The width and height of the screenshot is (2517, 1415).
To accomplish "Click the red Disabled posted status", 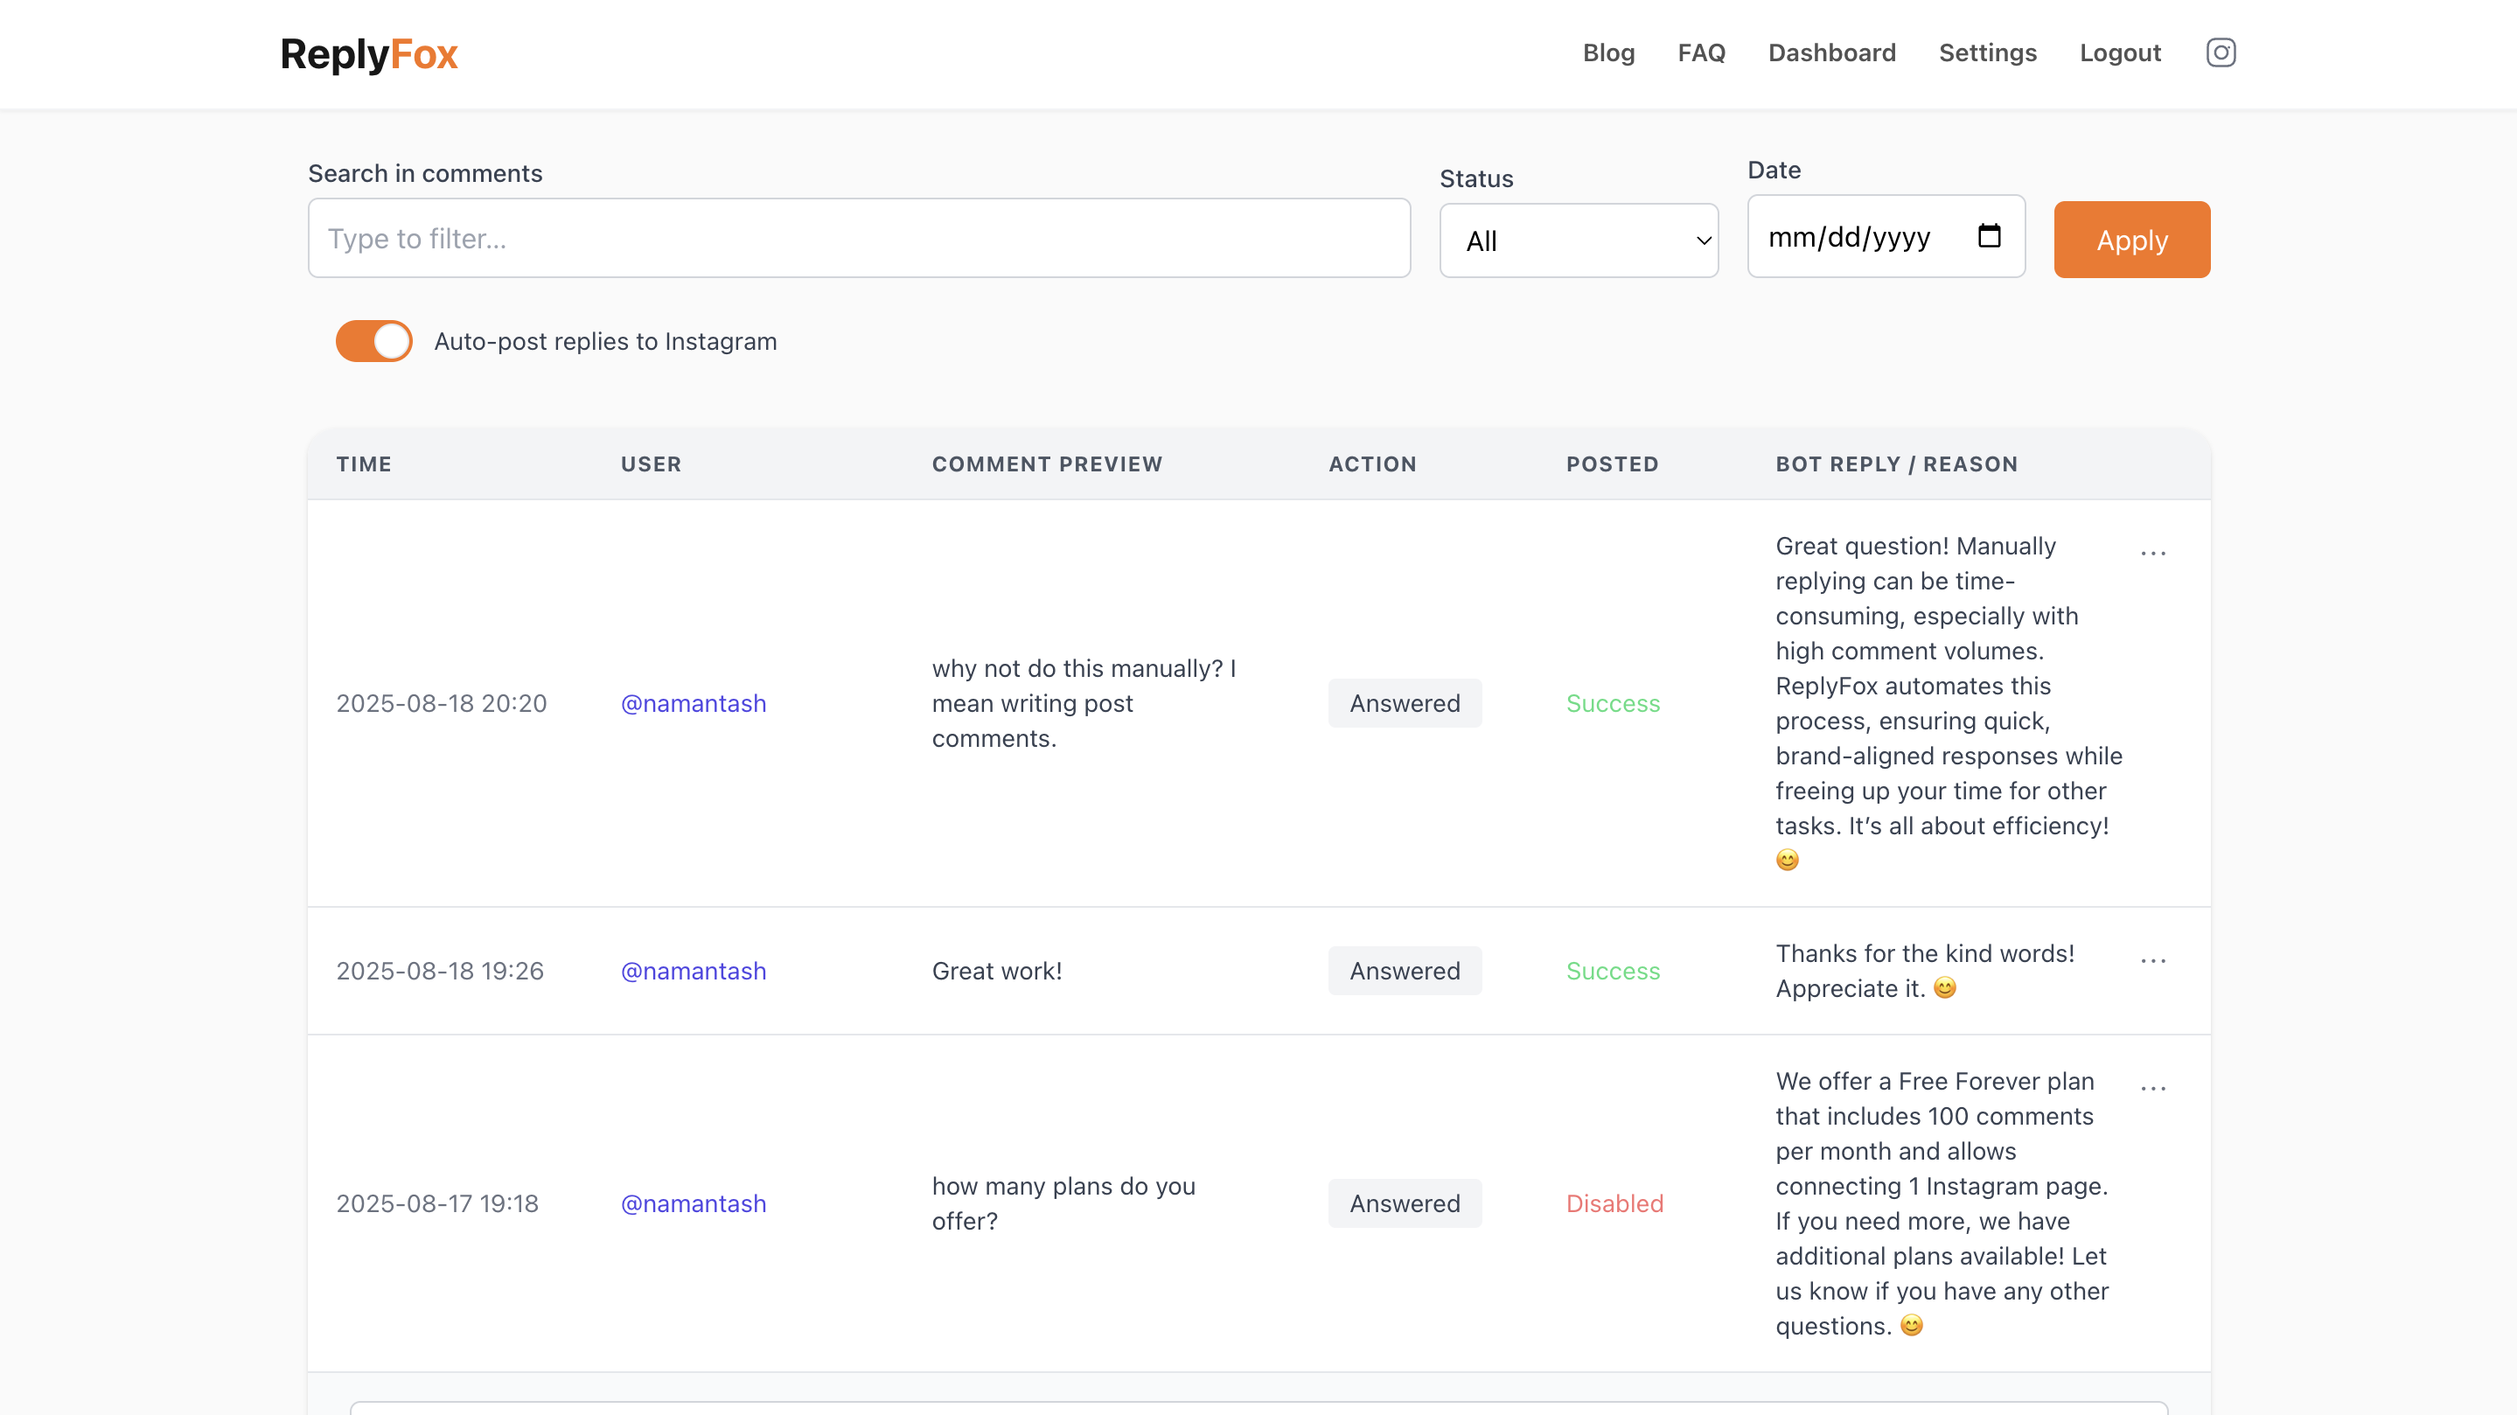I will click(x=1614, y=1204).
